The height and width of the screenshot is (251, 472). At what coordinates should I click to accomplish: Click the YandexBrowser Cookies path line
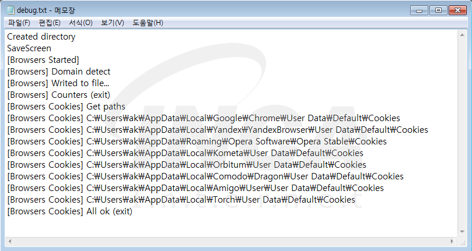218,130
